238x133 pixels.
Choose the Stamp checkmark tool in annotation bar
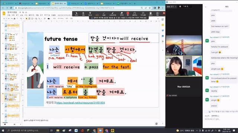coord(104,14)
